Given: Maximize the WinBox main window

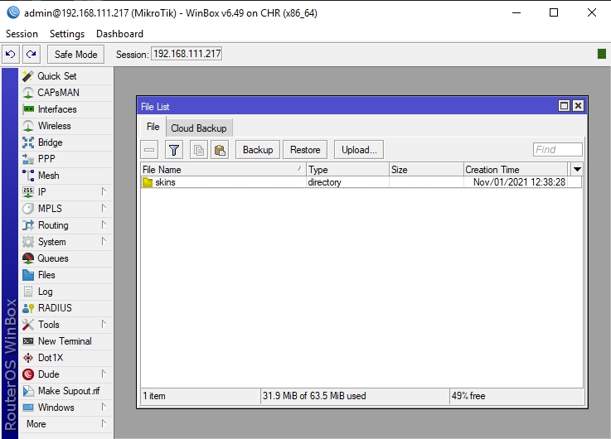Looking at the screenshot, I should (554, 12).
